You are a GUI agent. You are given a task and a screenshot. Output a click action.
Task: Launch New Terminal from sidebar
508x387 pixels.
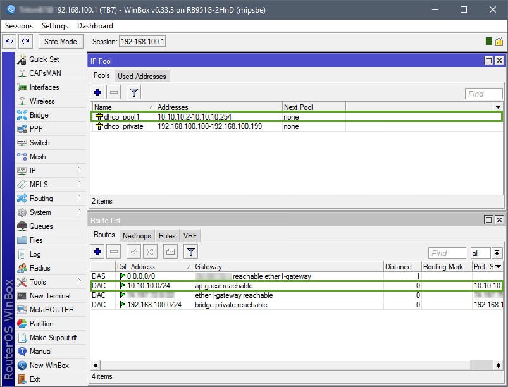click(50, 296)
